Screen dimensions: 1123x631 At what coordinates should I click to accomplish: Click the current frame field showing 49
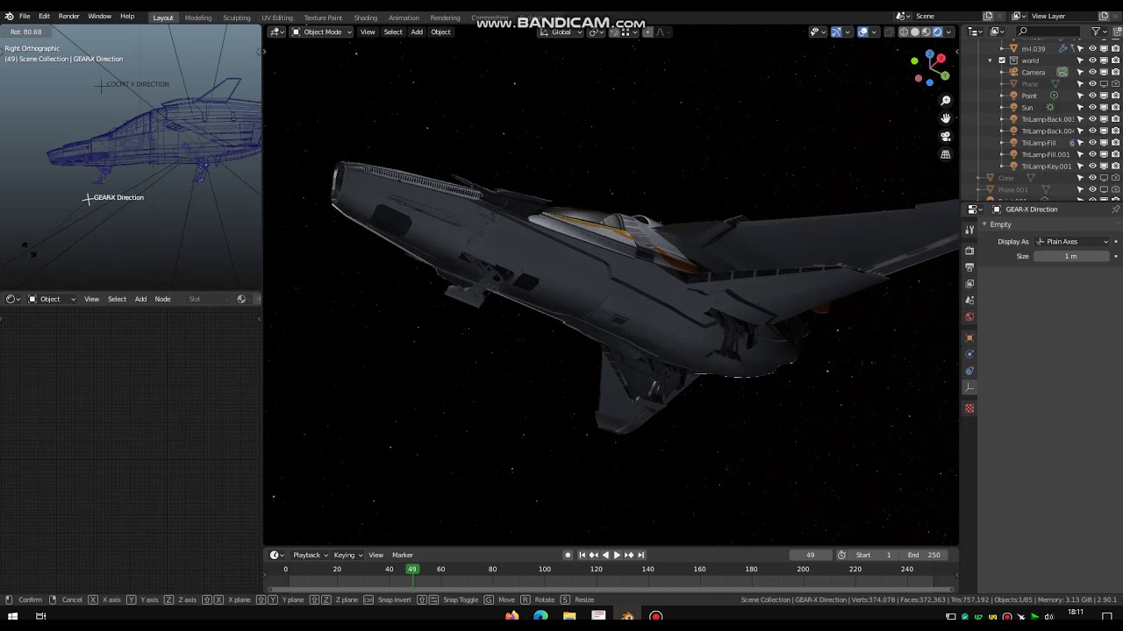(x=811, y=555)
